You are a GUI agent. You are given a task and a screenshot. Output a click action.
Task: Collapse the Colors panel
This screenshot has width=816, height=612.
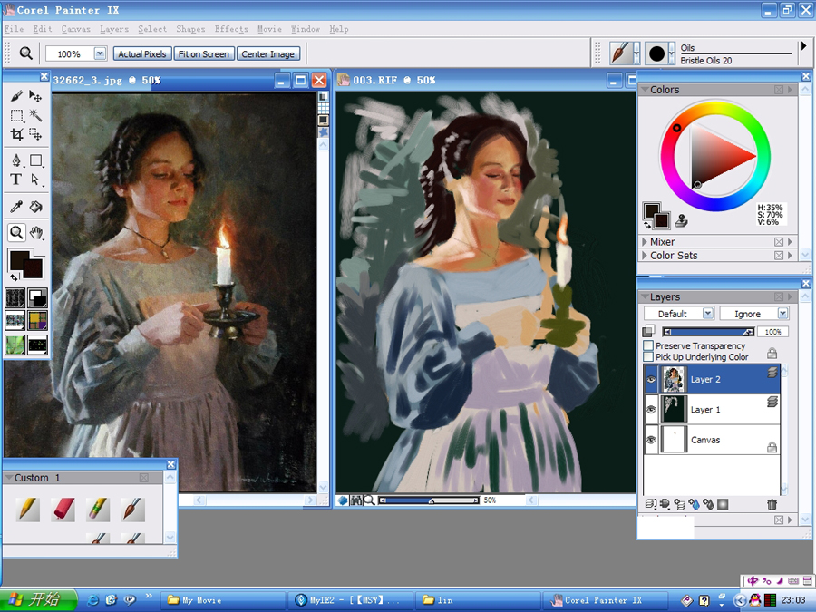pos(645,90)
